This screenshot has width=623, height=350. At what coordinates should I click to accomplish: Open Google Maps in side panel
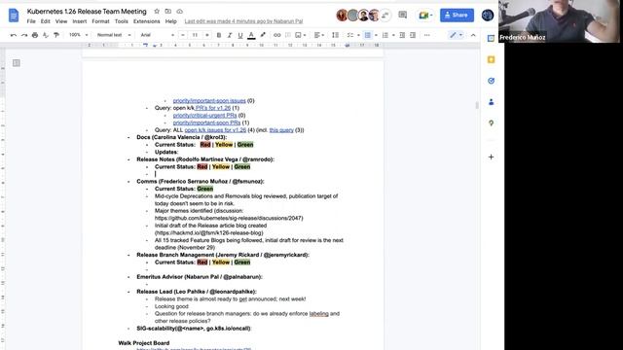point(491,123)
